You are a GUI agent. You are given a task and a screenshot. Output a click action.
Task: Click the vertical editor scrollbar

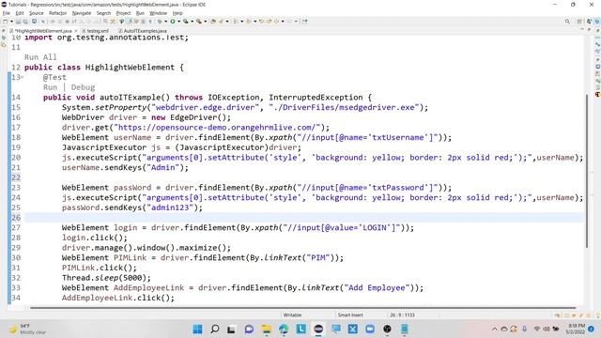(x=586, y=171)
